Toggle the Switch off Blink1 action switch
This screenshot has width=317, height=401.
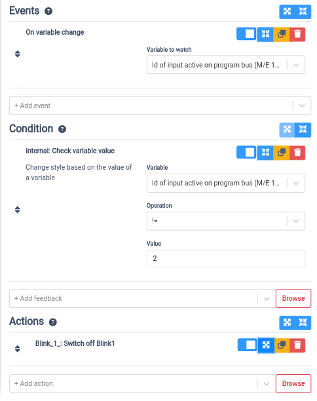point(247,345)
